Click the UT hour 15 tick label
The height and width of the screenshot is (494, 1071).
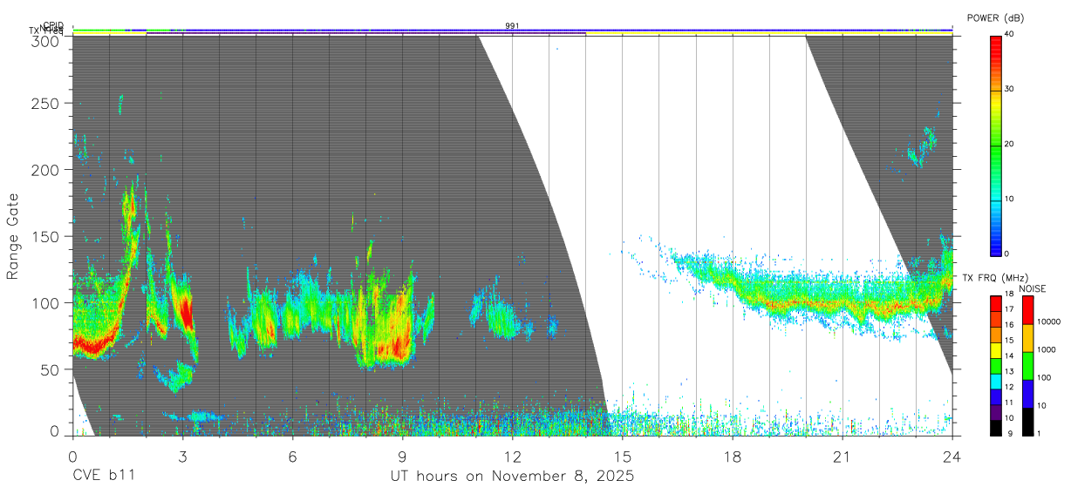(623, 456)
